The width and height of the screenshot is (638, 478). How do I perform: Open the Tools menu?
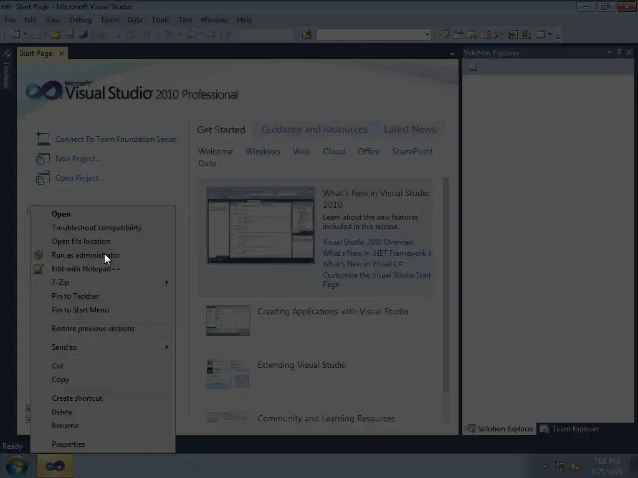[160, 20]
